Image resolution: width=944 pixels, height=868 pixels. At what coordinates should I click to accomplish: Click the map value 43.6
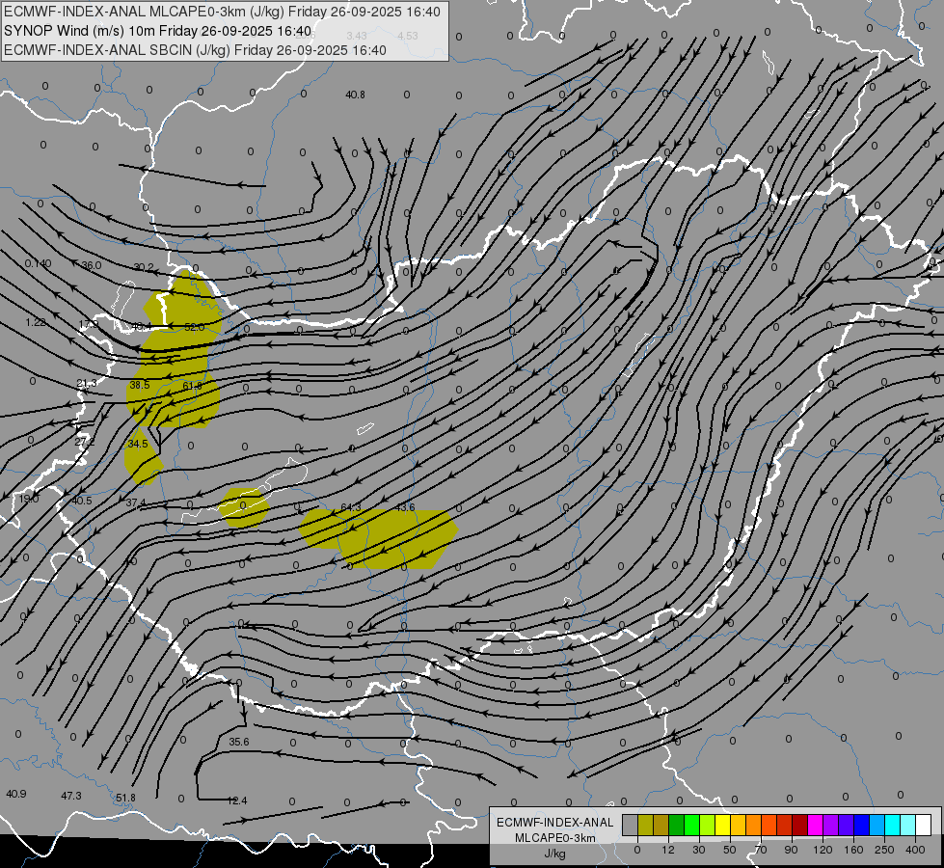405,508
